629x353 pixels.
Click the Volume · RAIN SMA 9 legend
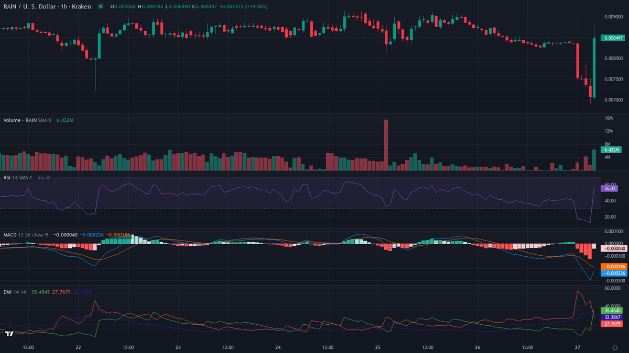(27, 120)
